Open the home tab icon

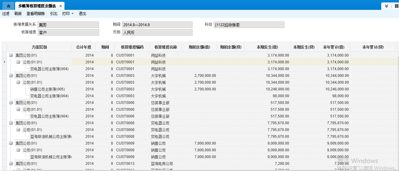pos(8,6)
